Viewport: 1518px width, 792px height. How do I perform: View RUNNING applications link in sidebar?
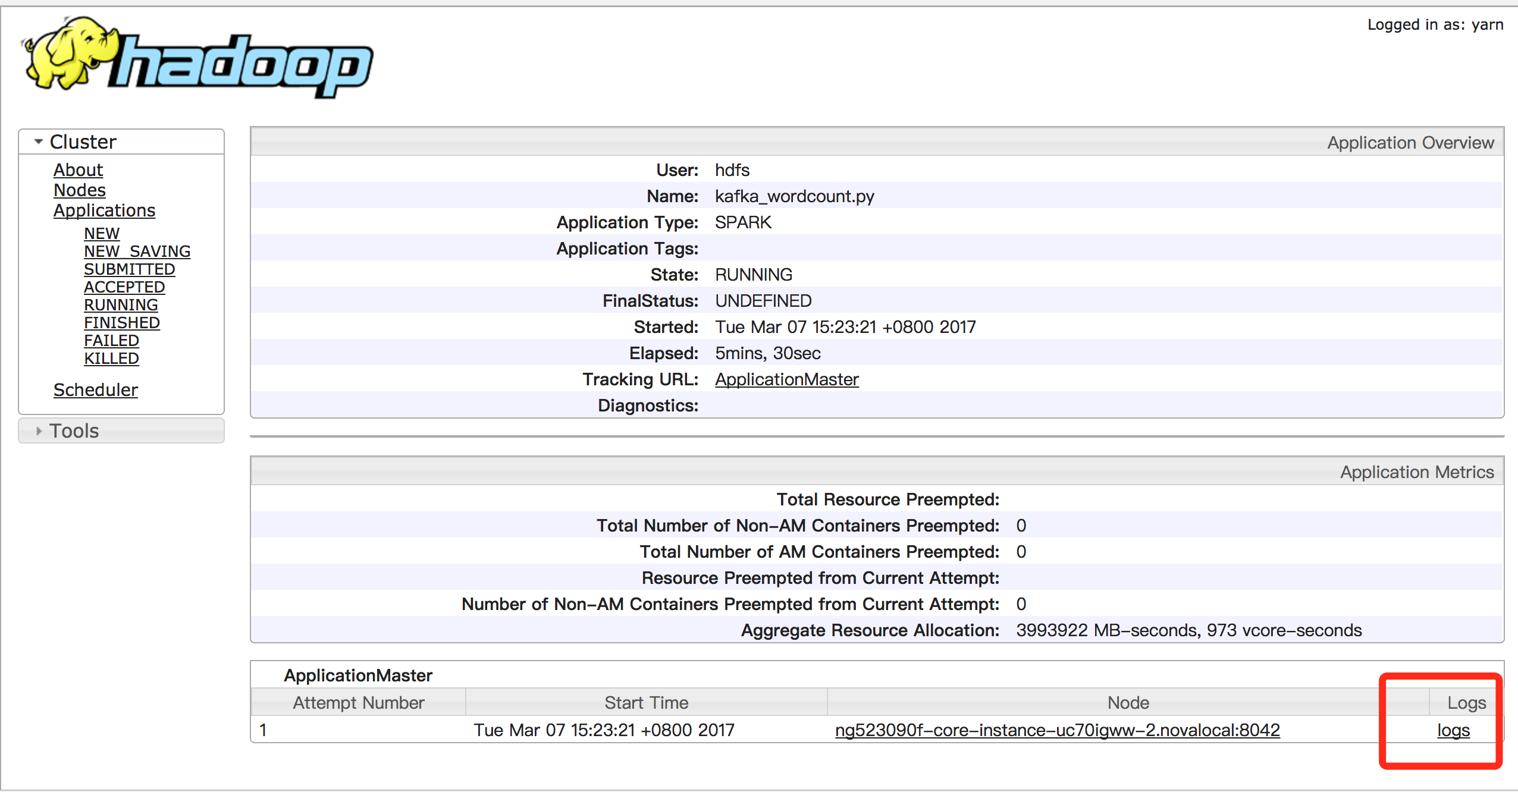121,305
